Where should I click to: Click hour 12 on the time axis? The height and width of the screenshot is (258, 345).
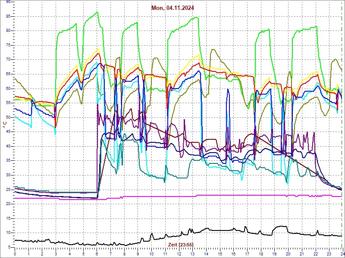click(179, 254)
